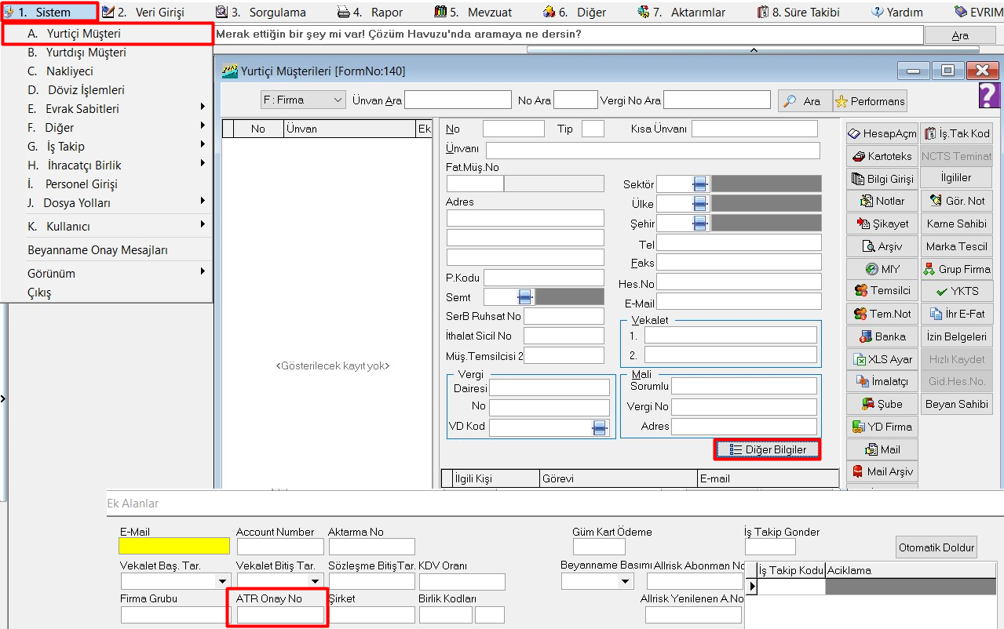The height and width of the screenshot is (629, 1004).
Task: Open the Vekalet Baş. Tar. date dropdown
Action: 222,581
